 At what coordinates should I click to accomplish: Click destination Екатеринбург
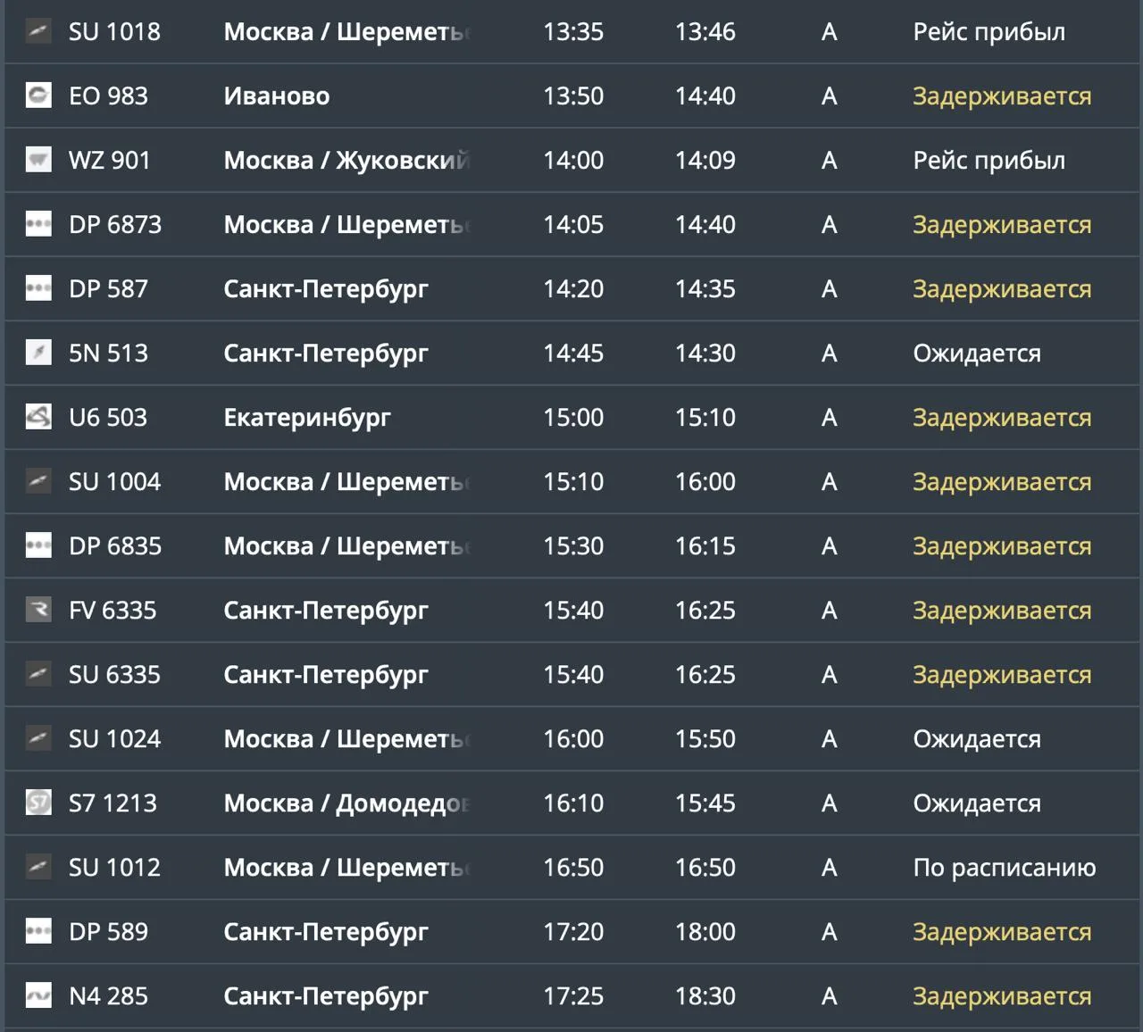[x=307, y=418]
